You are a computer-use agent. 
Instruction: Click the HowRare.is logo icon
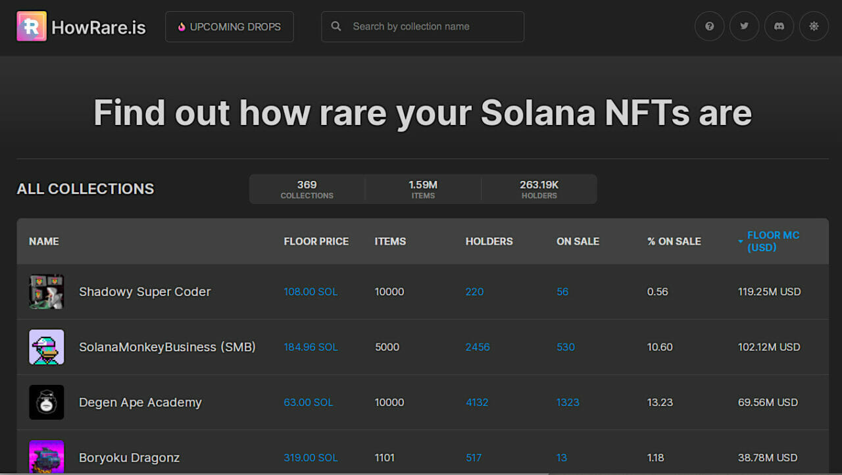[x=32, y=26]
